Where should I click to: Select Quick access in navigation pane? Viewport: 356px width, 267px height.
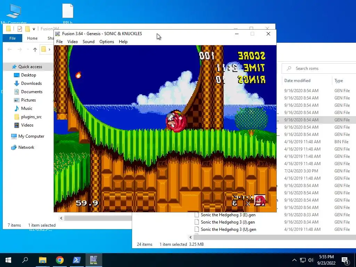click(x=30, y=66)
